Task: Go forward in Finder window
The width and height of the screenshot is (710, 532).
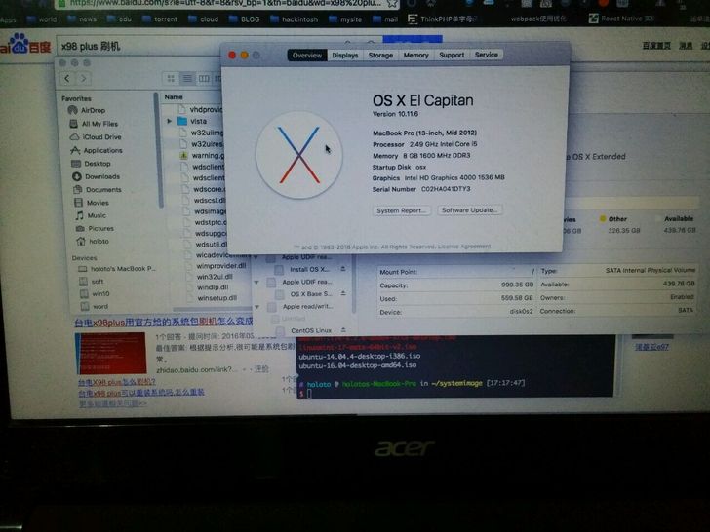Action: point(83,78)
